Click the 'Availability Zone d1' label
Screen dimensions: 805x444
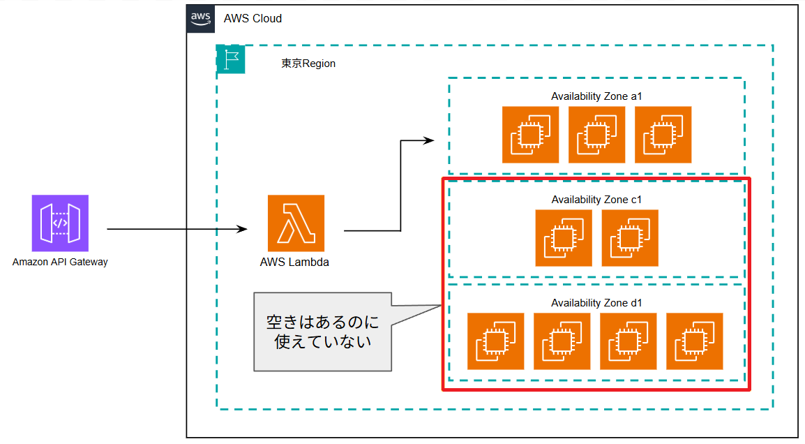[596, 303]
